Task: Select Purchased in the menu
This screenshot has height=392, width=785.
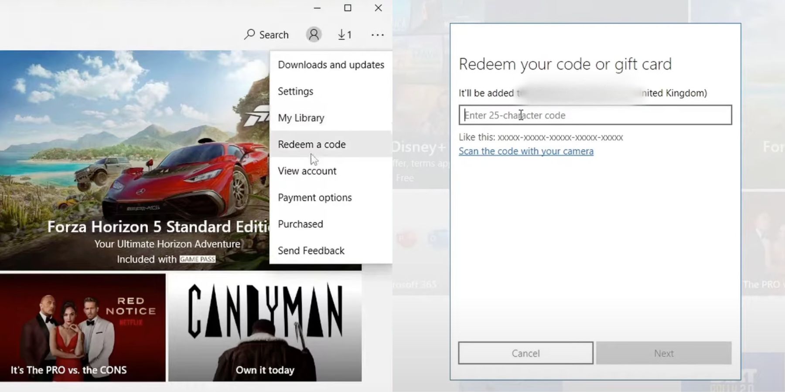Action: pos(331,224)
